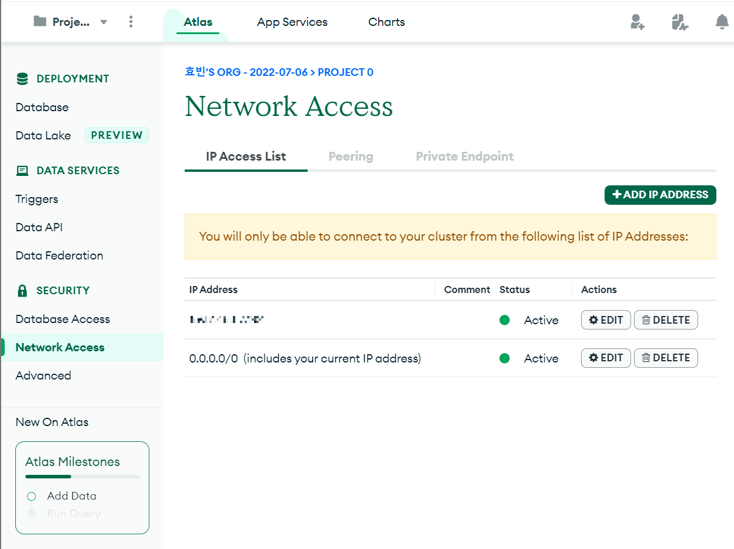Screen dimensions: 734x549
Task: Open the project options three-dot menu
Action: (131, 22)
